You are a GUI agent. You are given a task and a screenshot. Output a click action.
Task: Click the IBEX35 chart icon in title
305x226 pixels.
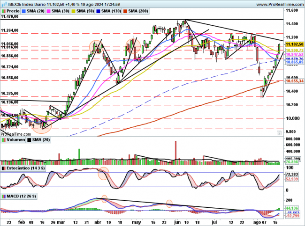coord(3,4)
